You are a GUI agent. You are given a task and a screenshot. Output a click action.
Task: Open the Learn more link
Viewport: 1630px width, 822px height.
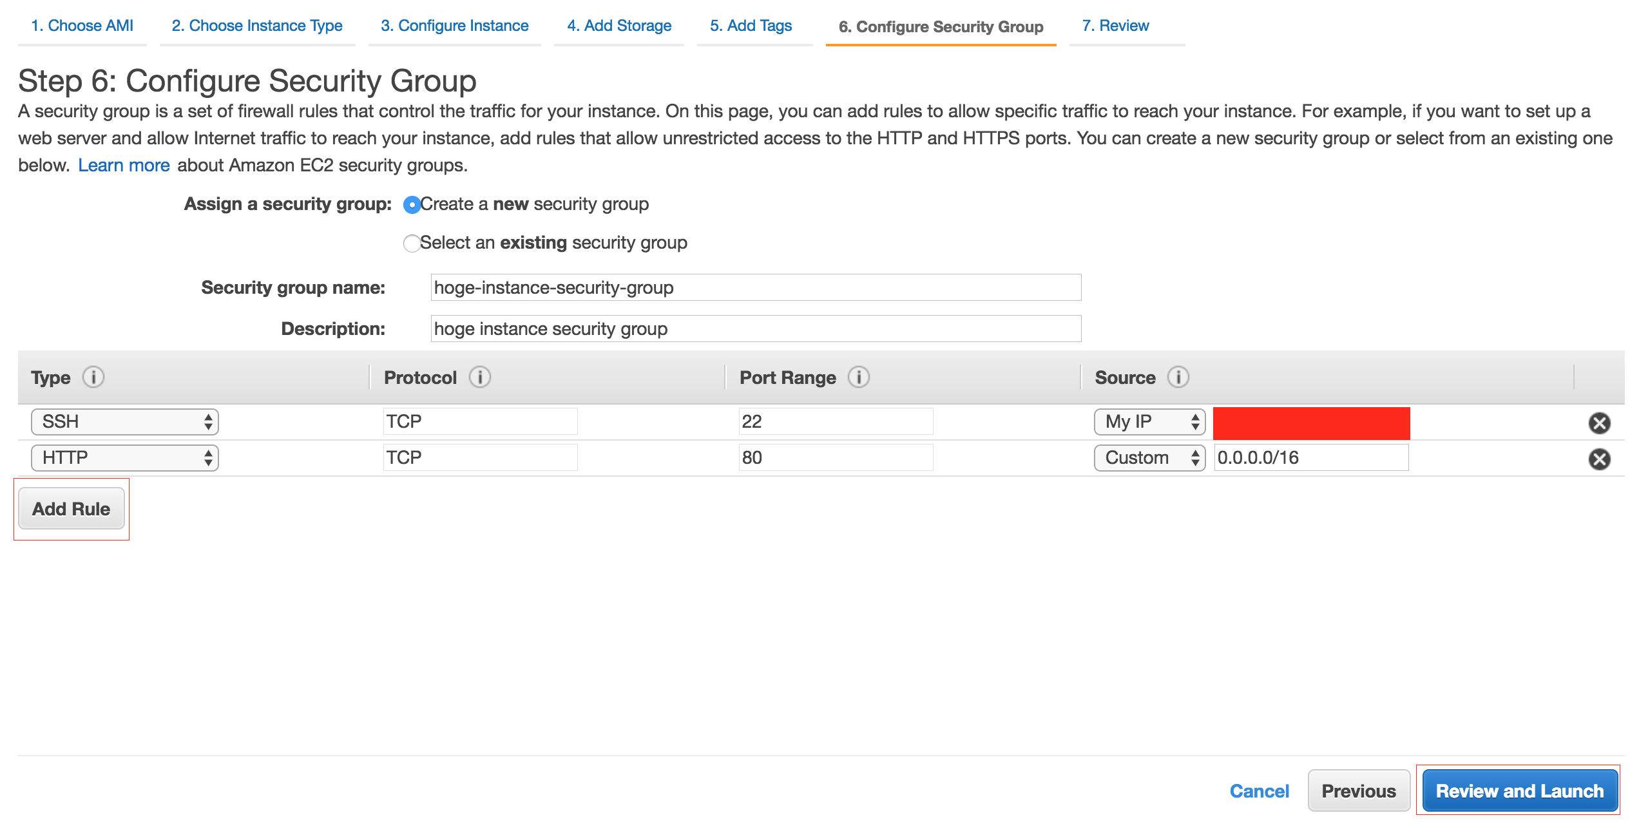[124, 166]
